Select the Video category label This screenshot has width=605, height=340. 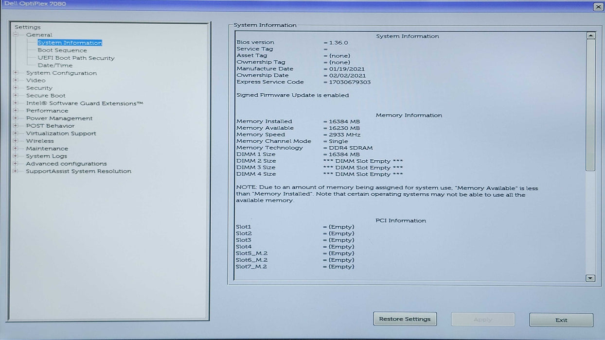pyautogui.click(x=36, y=81)
